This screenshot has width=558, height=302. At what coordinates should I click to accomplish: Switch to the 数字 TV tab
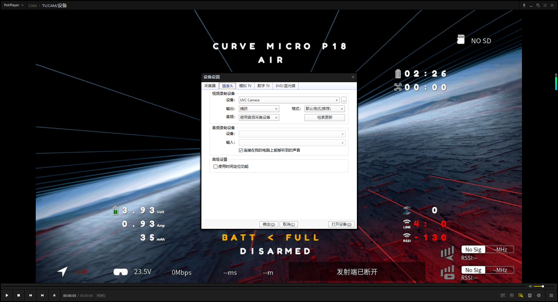click(x=263, y=86)
